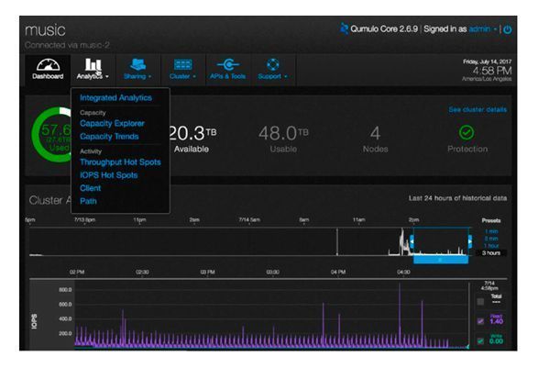Select Integrated Analytics from the menu

[115, 98]
